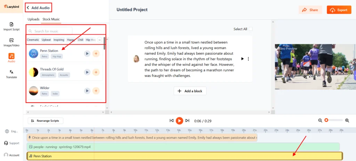The height and width of the screenshot is (161, 356).
Task: Switch to the Uploads tab
Action: 33,19
